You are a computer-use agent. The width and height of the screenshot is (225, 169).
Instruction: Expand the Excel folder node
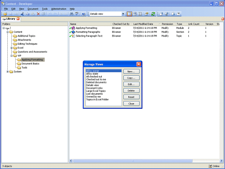(x=12, y=48)
